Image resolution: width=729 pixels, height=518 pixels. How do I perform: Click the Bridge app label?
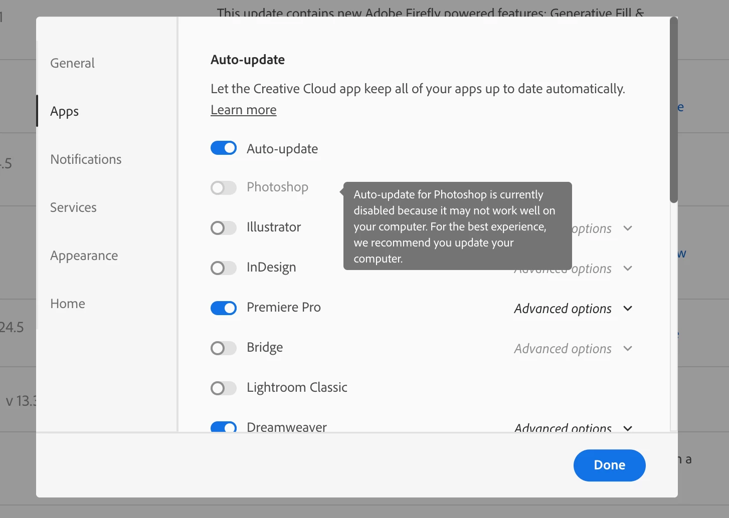point(265,347)
